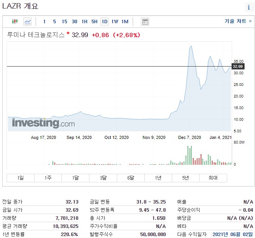
Task: Show the 1년 time range
Action: point(158,178)
